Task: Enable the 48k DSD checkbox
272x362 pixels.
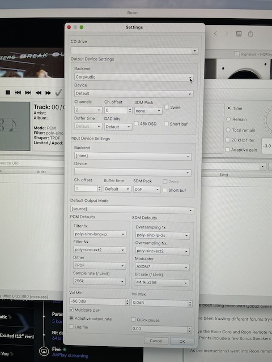Action: point(137,124)
